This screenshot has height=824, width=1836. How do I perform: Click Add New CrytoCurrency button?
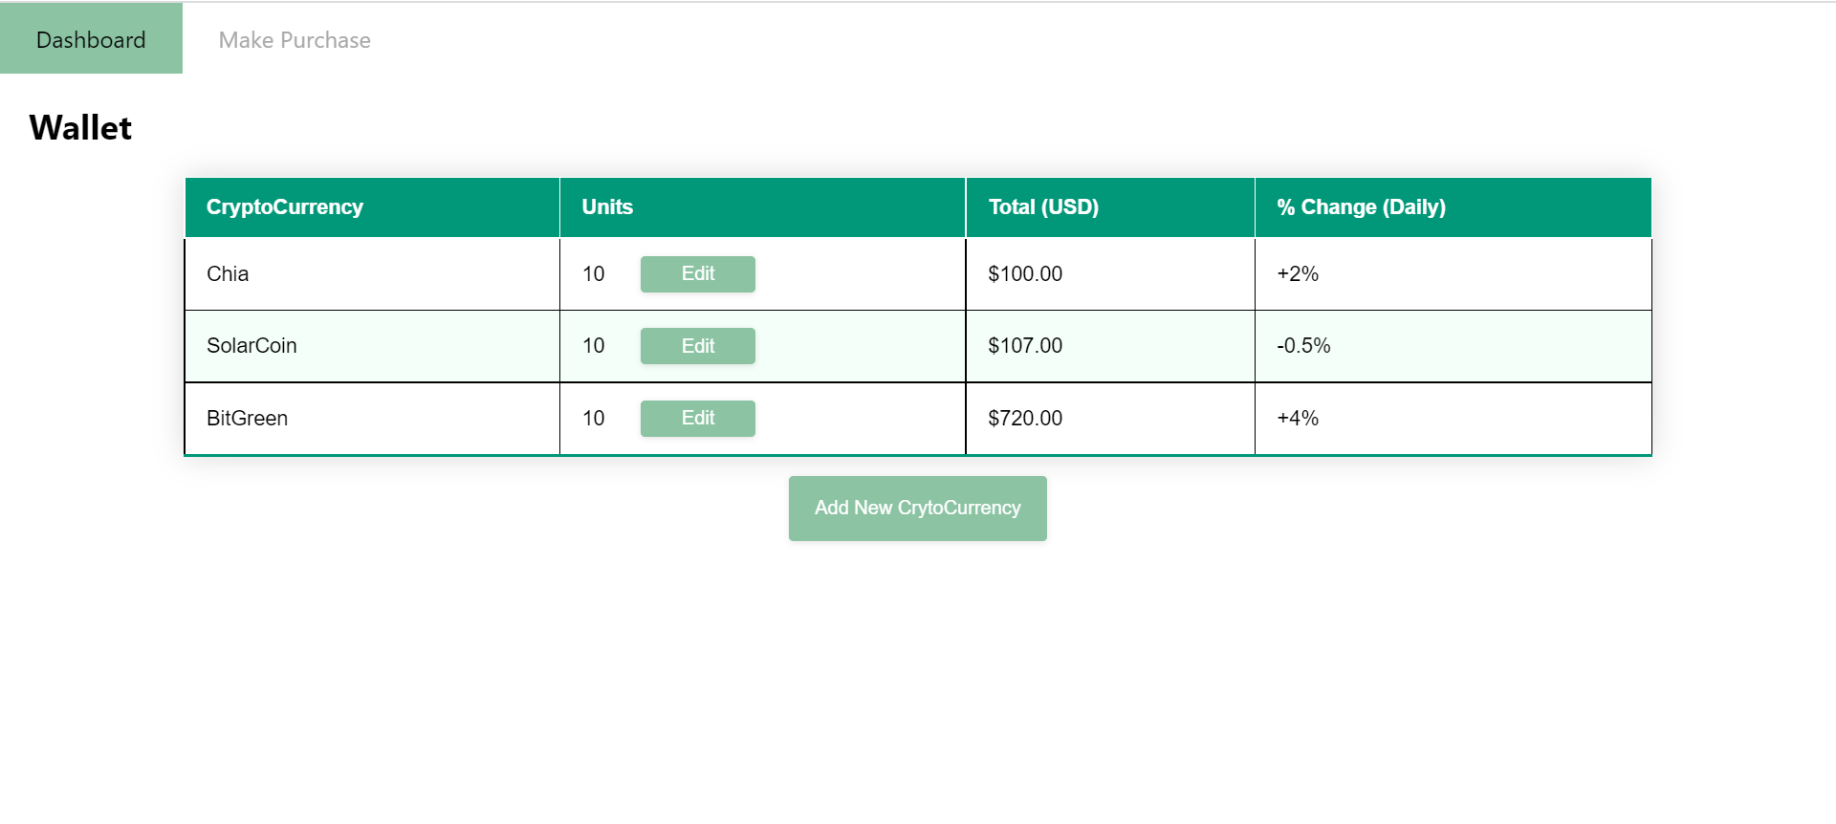coord(917,509)
